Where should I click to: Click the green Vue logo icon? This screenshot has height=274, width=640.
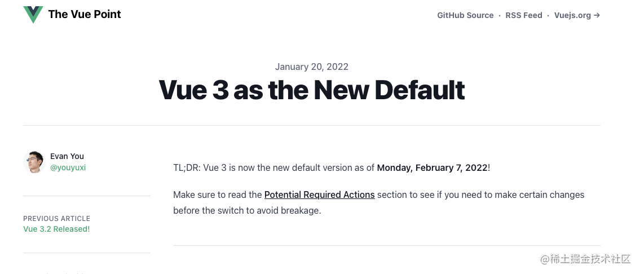(x=33, y=15)
